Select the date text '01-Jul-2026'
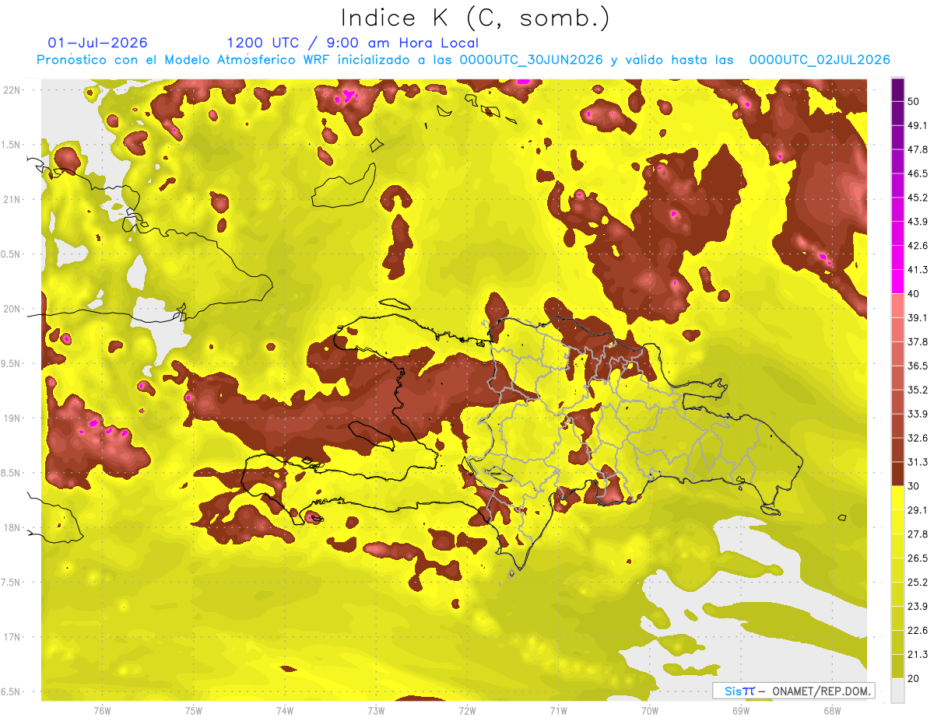The image size is (934, 721). coord(97,43)
